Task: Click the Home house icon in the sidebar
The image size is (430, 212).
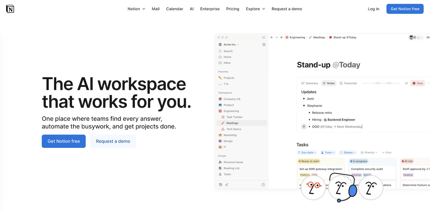Action: 220,57
